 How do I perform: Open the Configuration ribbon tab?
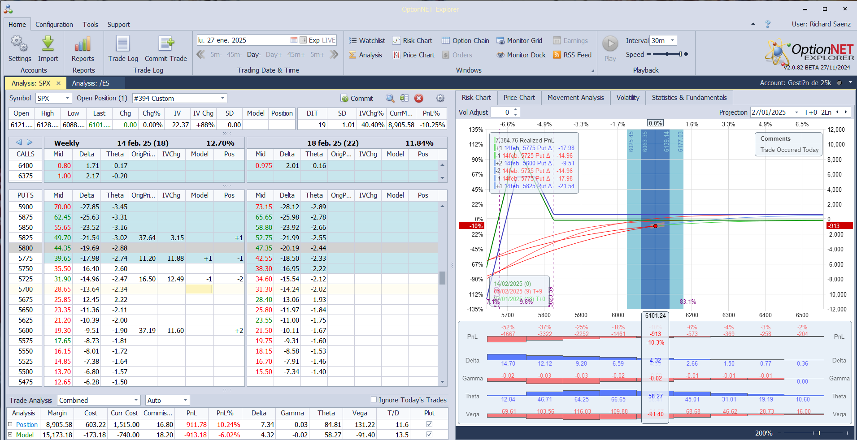pos(54,25)
